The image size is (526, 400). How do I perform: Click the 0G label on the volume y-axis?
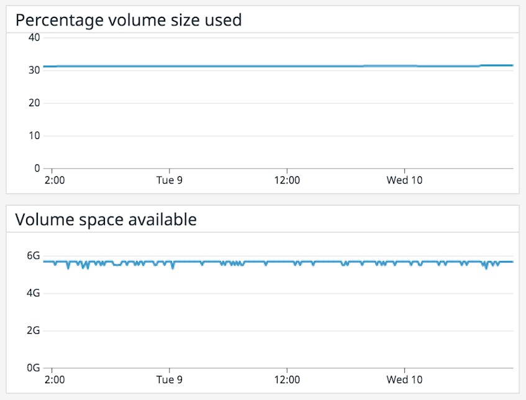pyautogui.click(x=33, y=368)
